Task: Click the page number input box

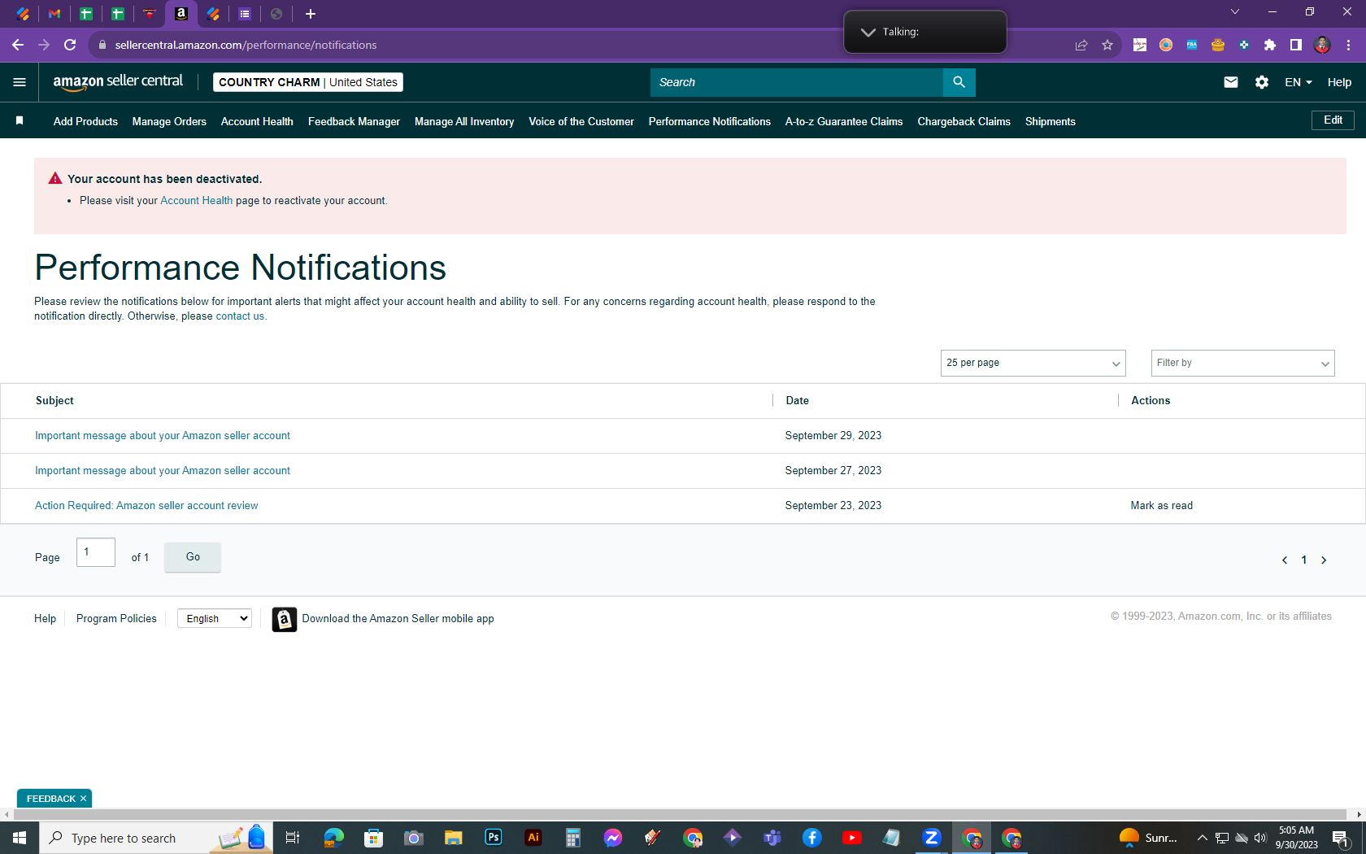Action: click(x=96, y=552)
